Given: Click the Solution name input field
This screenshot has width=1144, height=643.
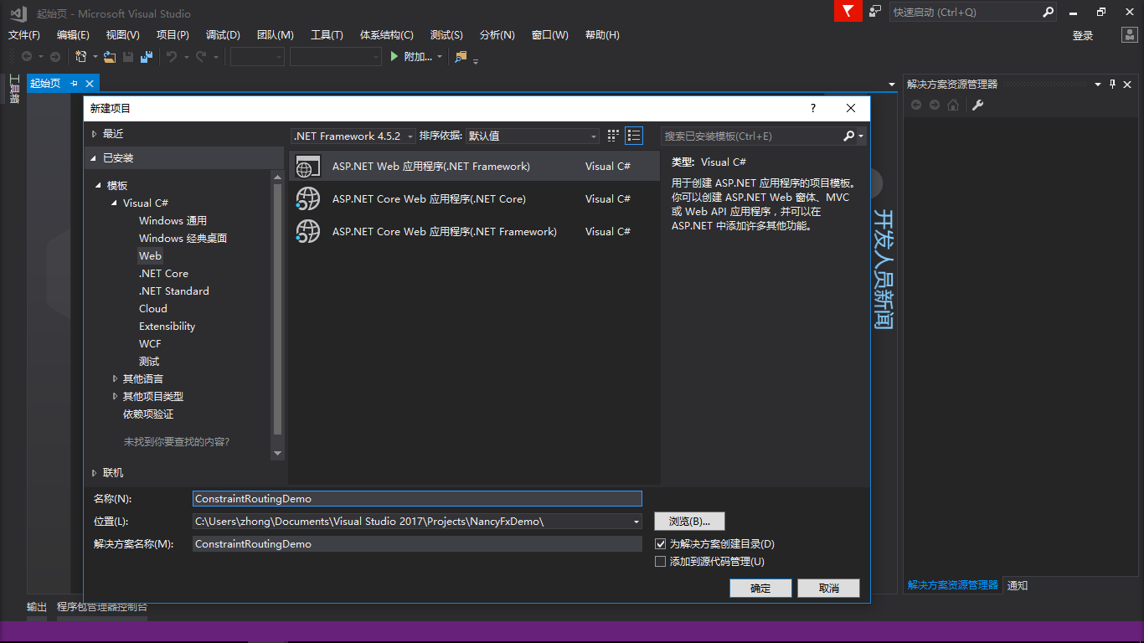Looking at the screenshot, I should click(x=417, y=544).
